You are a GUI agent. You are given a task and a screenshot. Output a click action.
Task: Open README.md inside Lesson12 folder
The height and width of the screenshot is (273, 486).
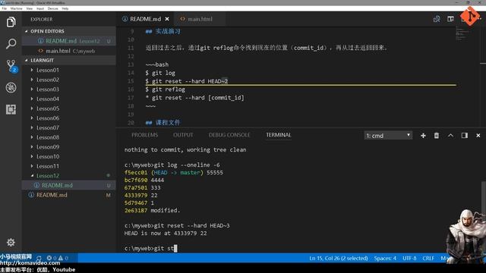[x=69, y=185]
